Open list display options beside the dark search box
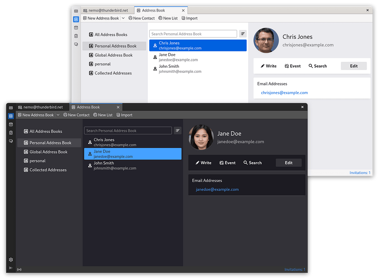Screen dimensions: 380x280 (x=177, y=131)
